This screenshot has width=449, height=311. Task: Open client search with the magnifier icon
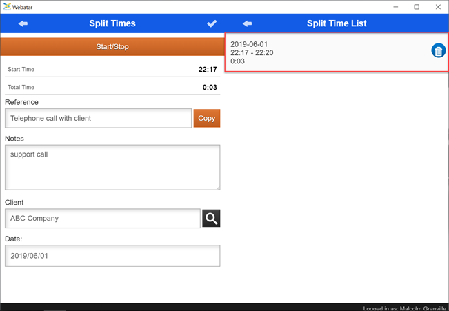[x=211, y=219]
